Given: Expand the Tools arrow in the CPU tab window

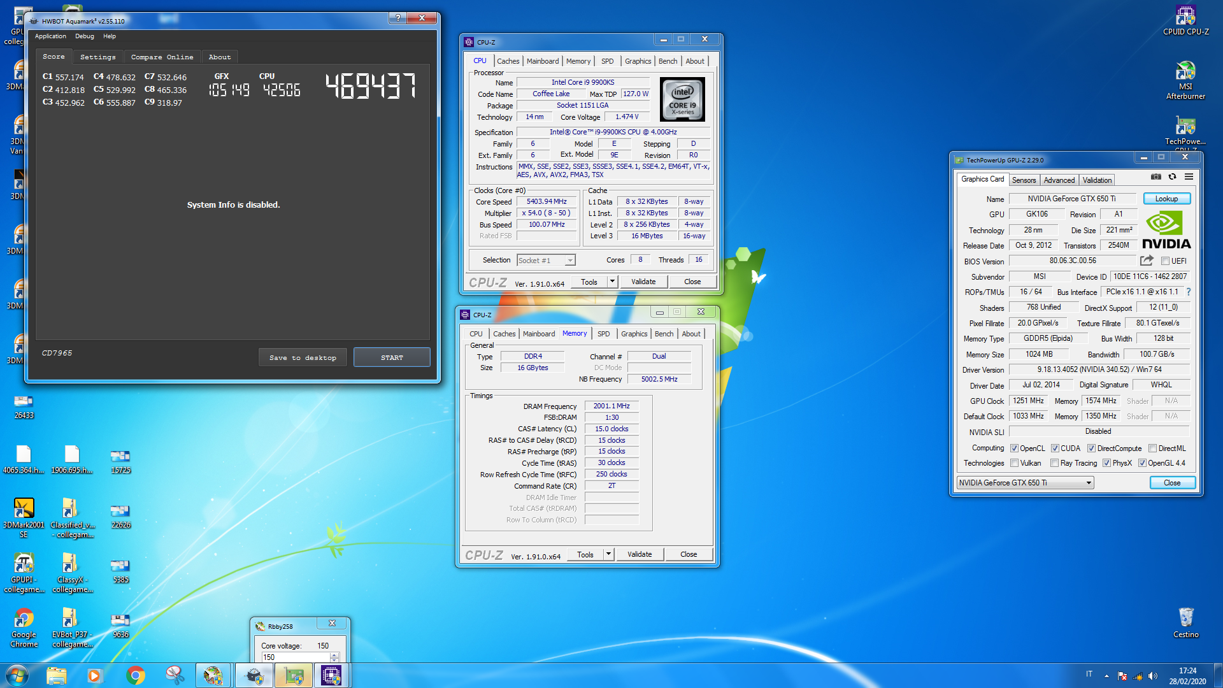Looking at the screenshot, I should [x=612, y=282].
